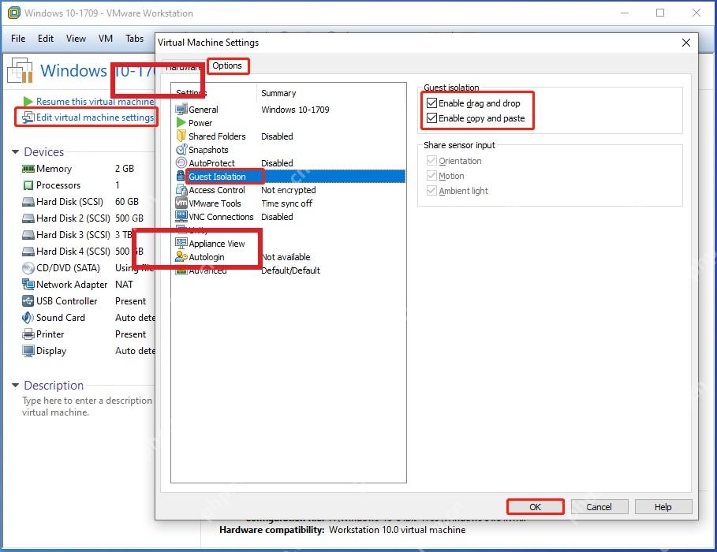Click the Cancel button
Viewport: 717px width, 552px height.
(599, 507)
